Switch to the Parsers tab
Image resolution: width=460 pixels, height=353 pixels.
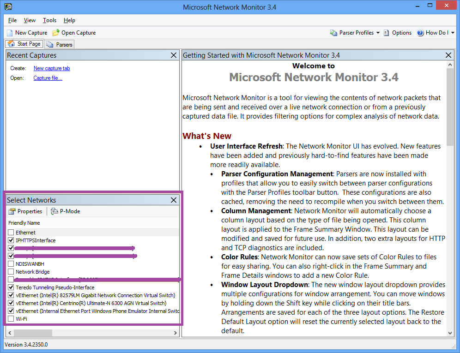[60, 44]
